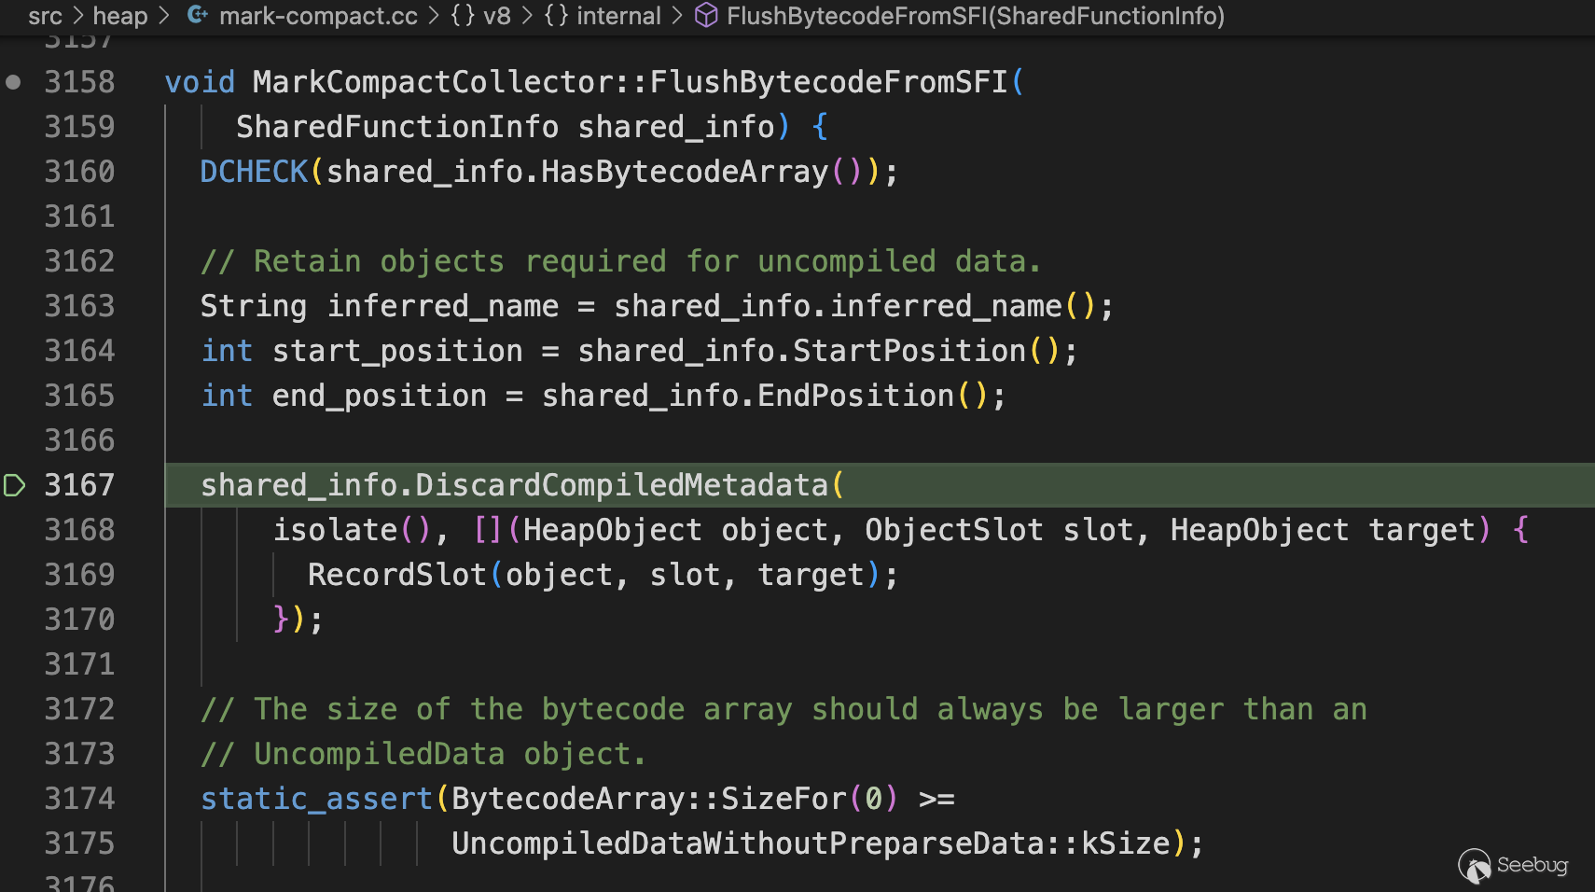
Task: Click the C++ file icon in breadcrumb
Action: (x=197, y=15)
